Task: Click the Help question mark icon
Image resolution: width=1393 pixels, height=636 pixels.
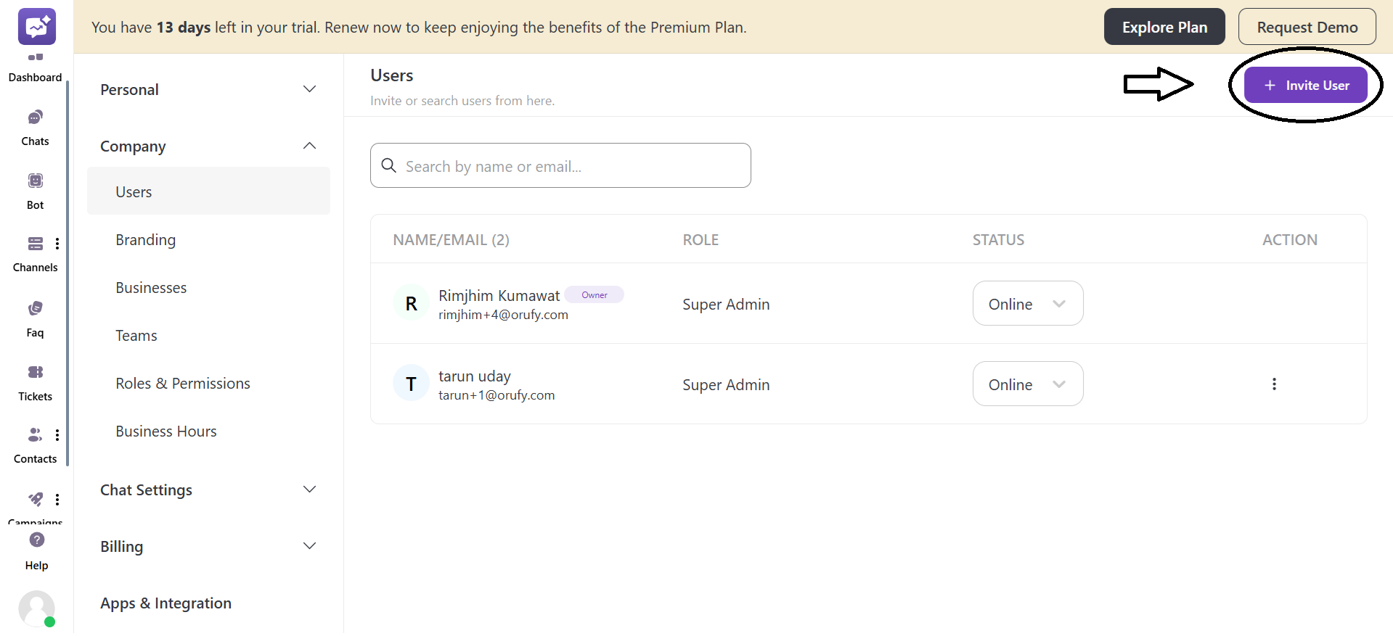Action: click(37, 540)
